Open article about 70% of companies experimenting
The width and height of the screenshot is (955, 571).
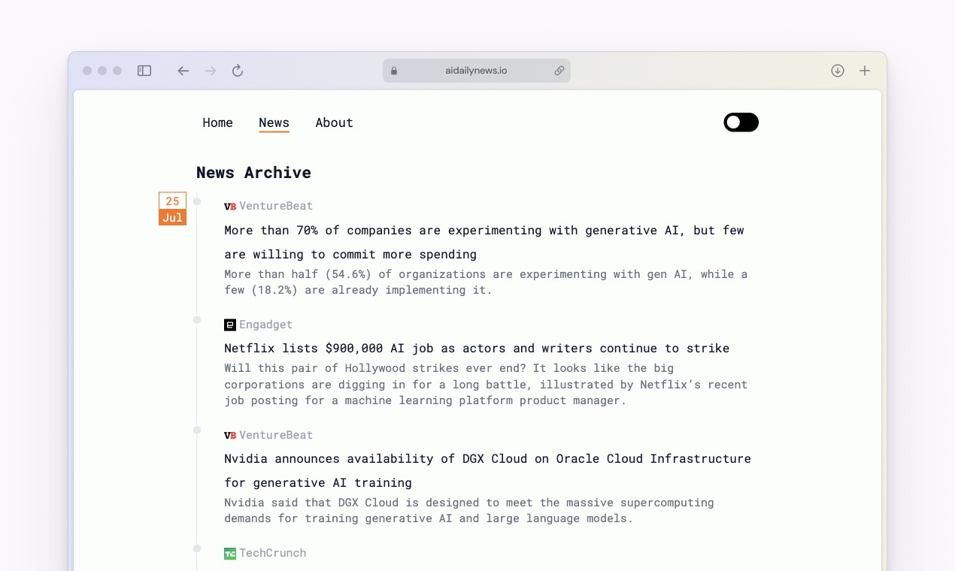click(484, 242)
